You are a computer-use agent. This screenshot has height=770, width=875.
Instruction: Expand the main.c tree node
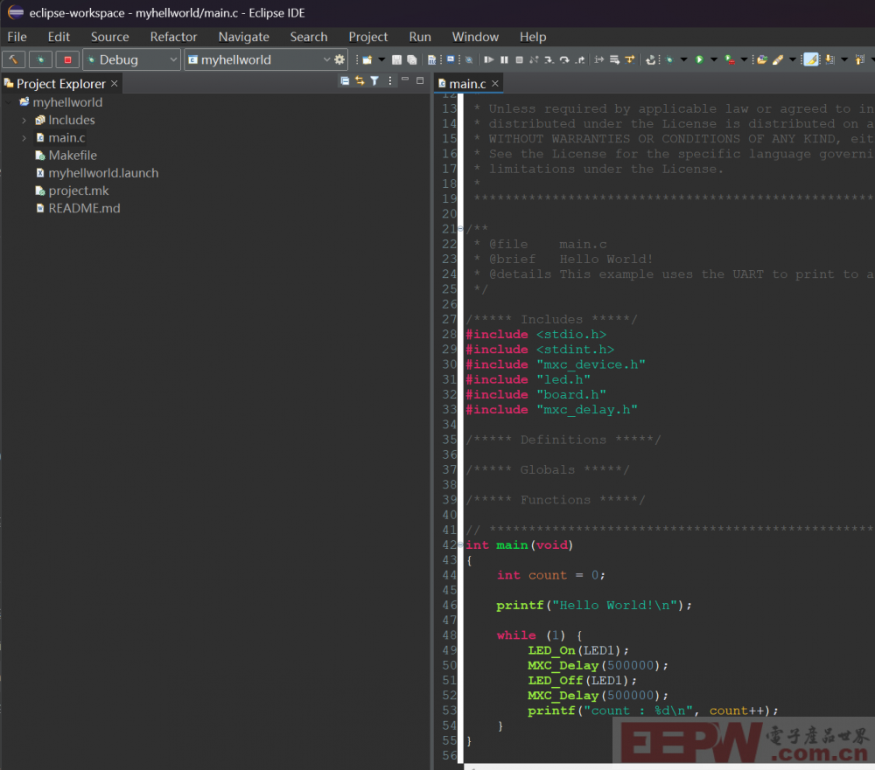24,138
